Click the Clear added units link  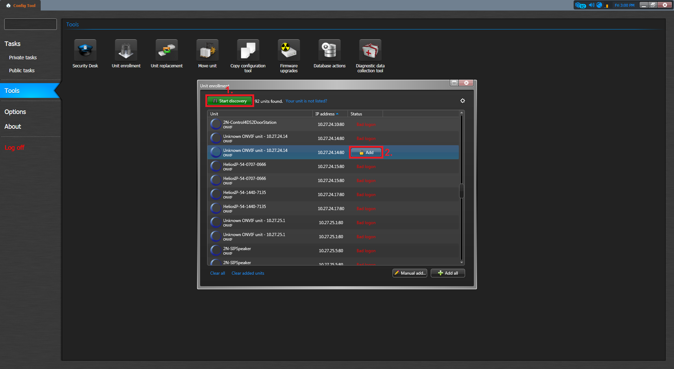tap(247, 273)
